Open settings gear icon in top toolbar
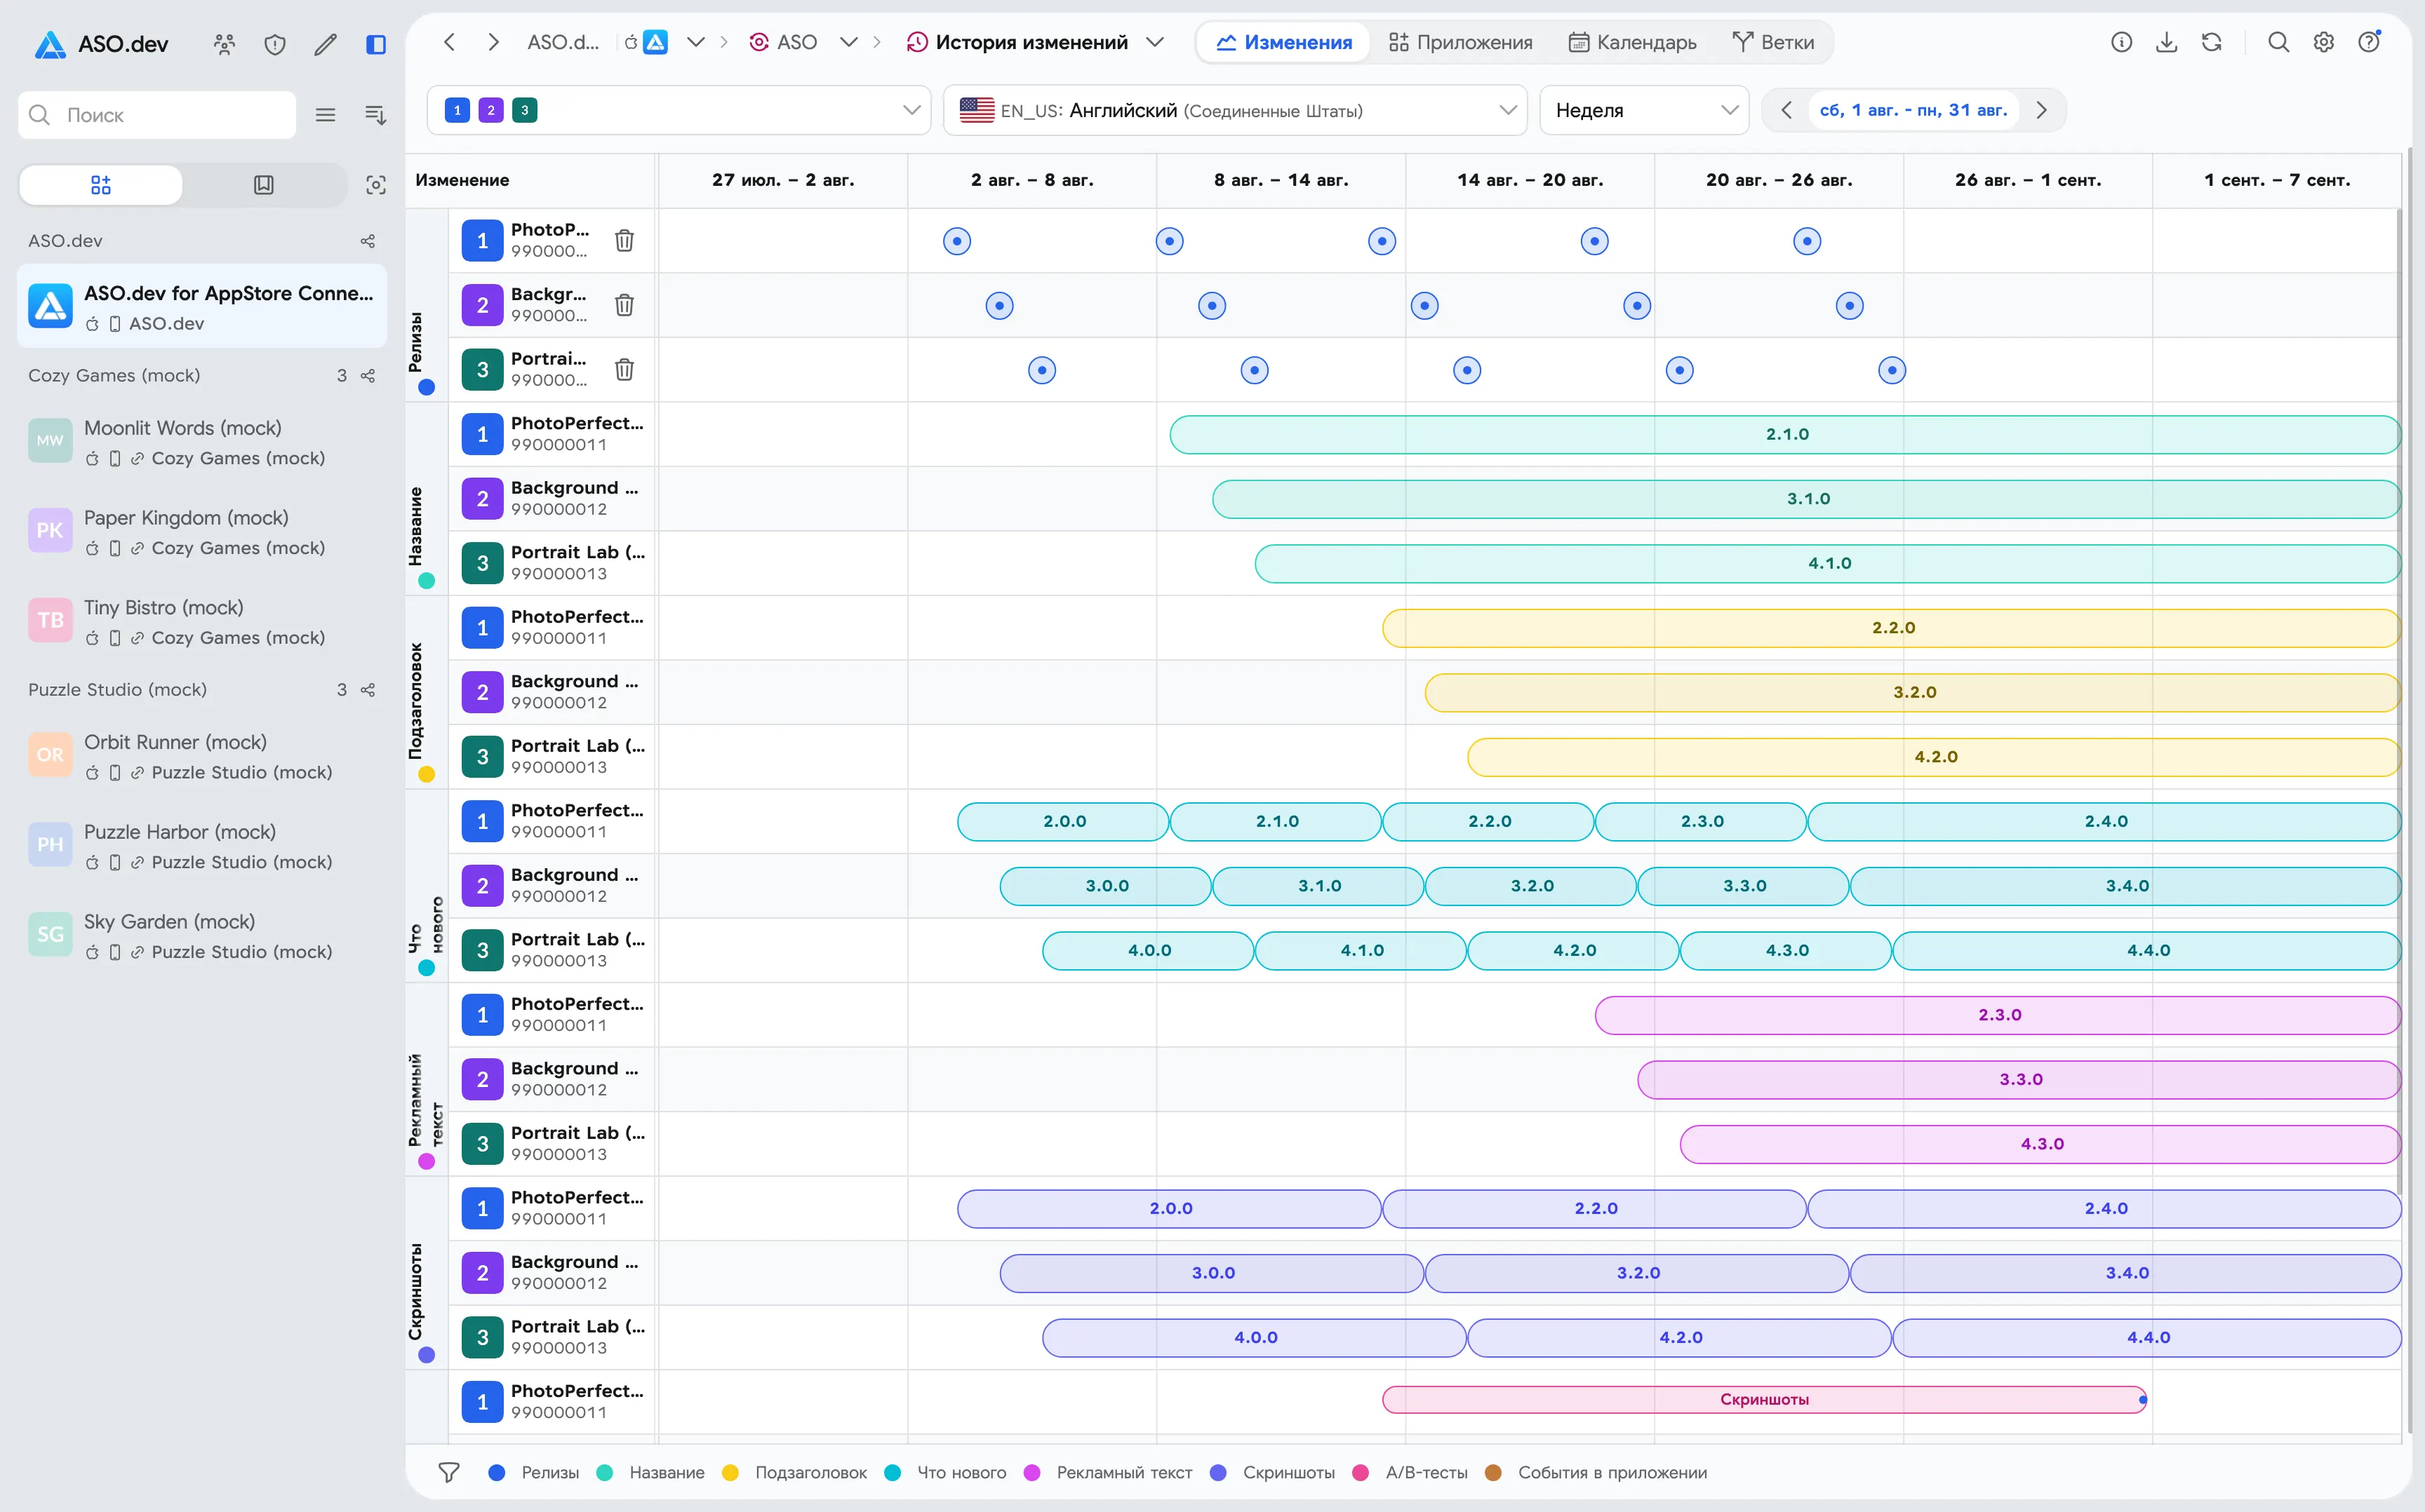Screen dimensions: 2425x1512 tap(2324, 42)
